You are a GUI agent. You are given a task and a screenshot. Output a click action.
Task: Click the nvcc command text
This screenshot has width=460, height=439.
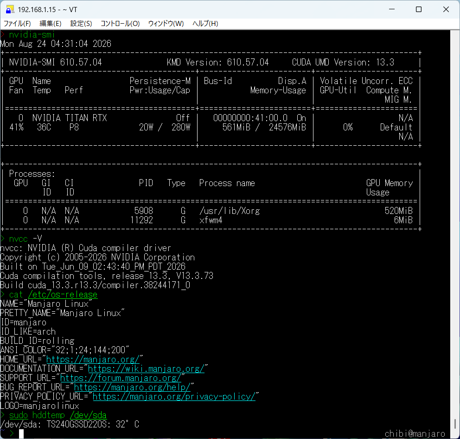tap(19, 239)
